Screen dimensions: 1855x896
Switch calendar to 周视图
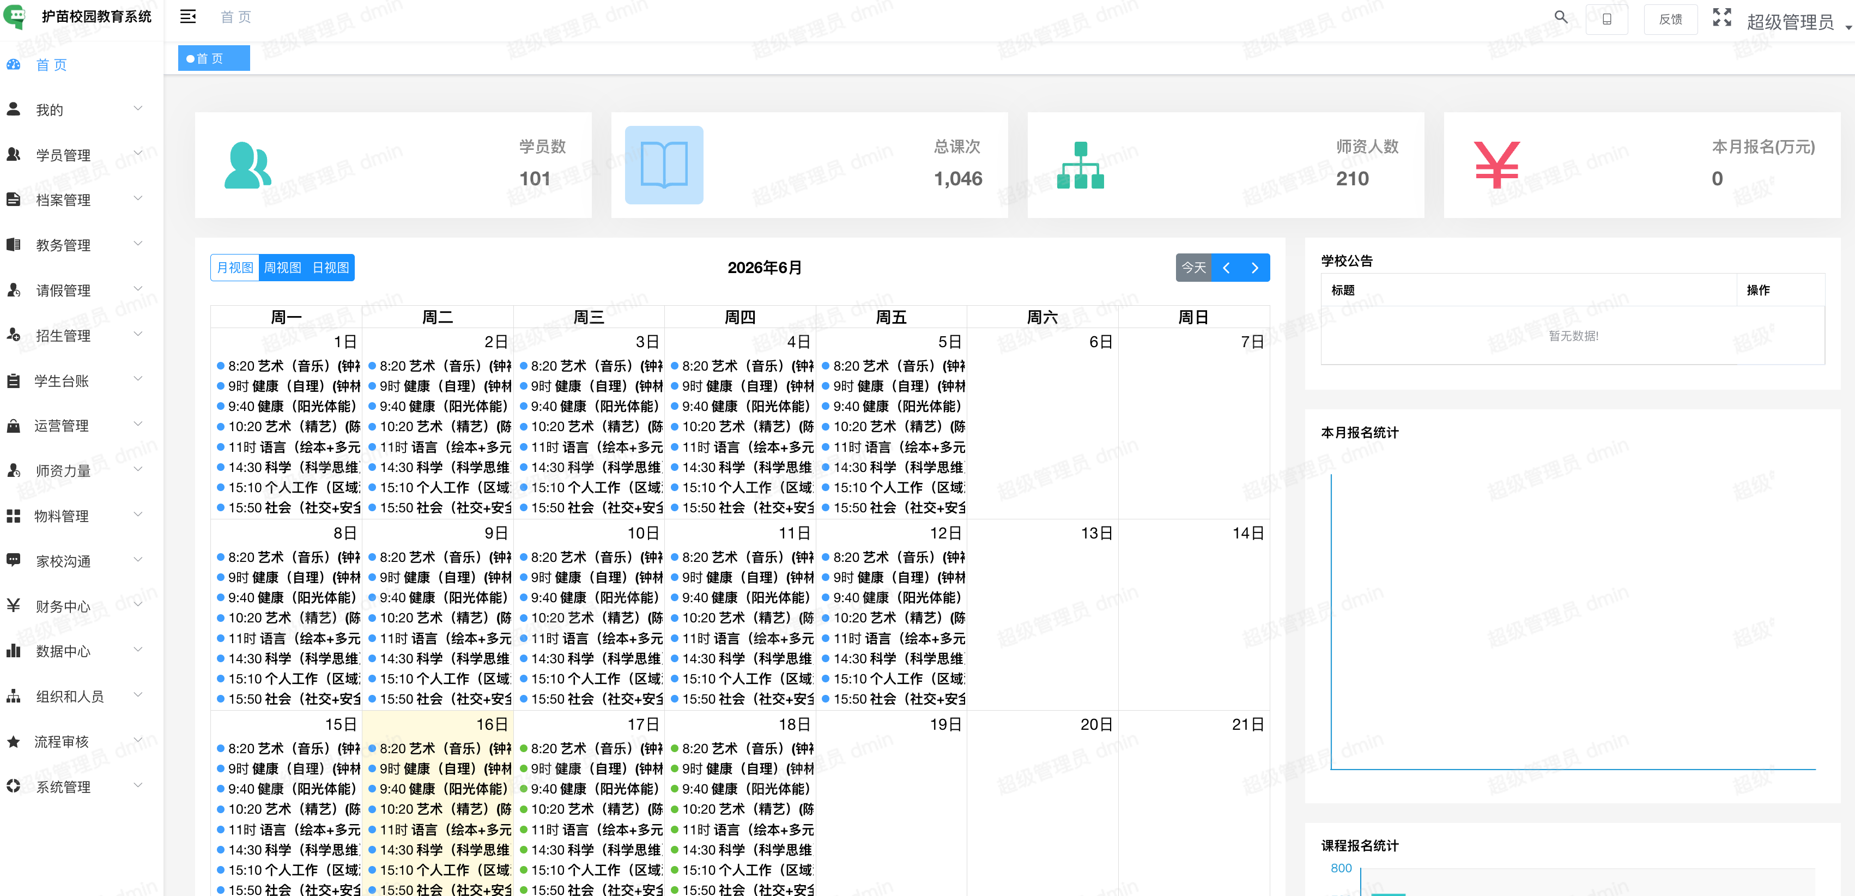click(x=282, y=267)
